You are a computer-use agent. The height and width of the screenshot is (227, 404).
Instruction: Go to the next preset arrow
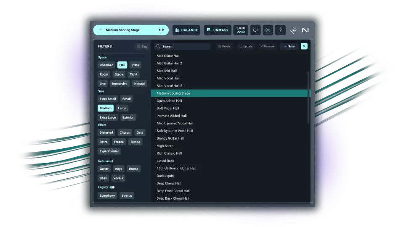click(x=163, y=30)
